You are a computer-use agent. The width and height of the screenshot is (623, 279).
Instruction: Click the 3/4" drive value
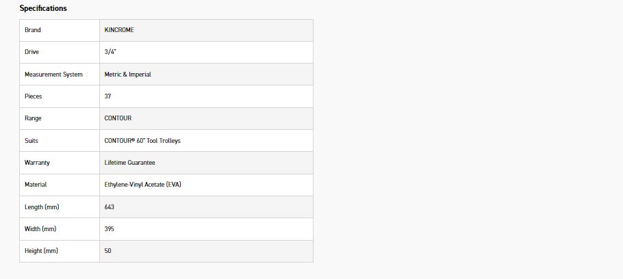pyautogui.click(x=111, y=52)
